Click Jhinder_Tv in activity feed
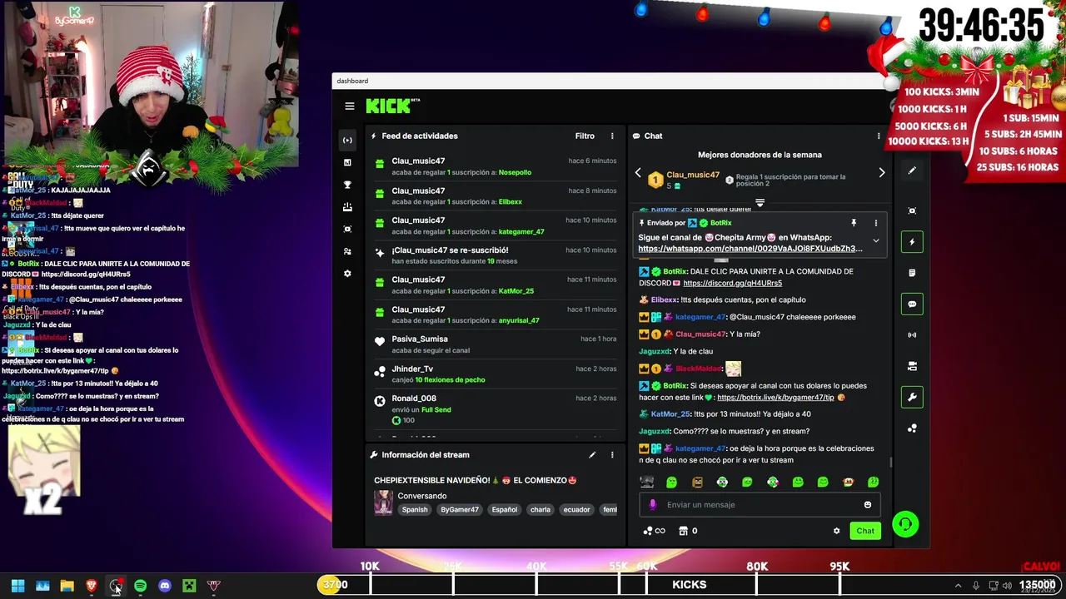The width and height of the screenshot is (1066, 599). [412, 369]
